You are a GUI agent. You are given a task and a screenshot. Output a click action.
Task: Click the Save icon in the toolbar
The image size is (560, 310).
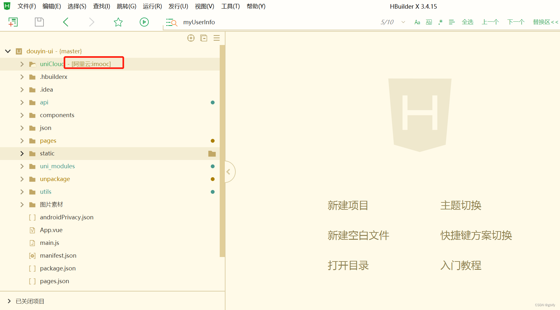point(39,22)
